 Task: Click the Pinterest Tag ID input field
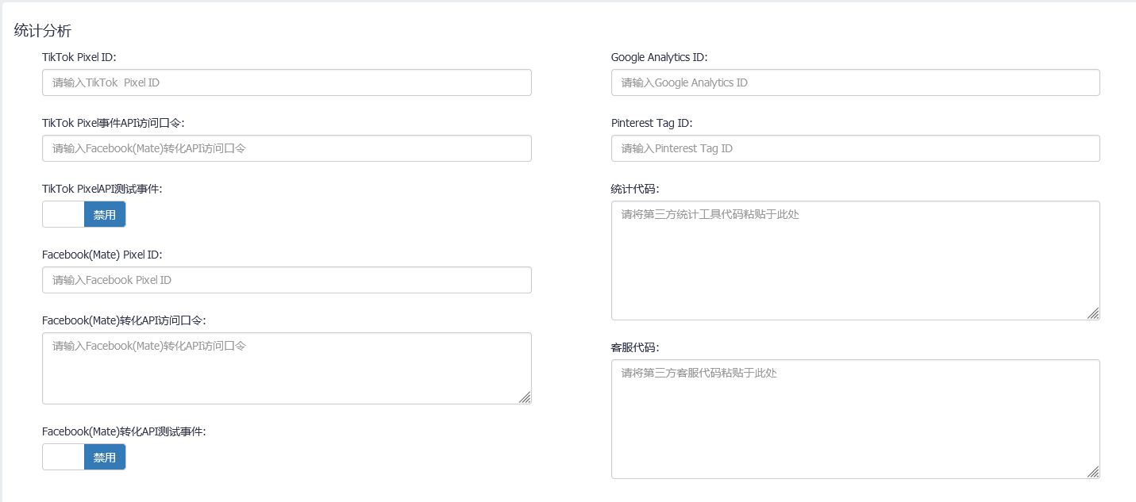click(855, 148)
